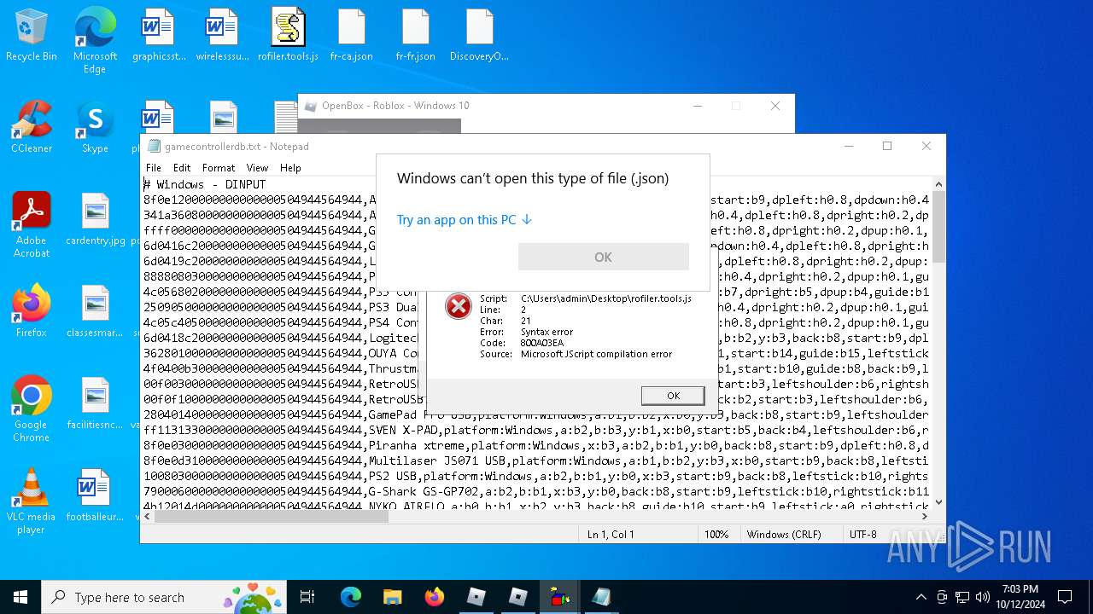Show hidden system tray icons

921,597
